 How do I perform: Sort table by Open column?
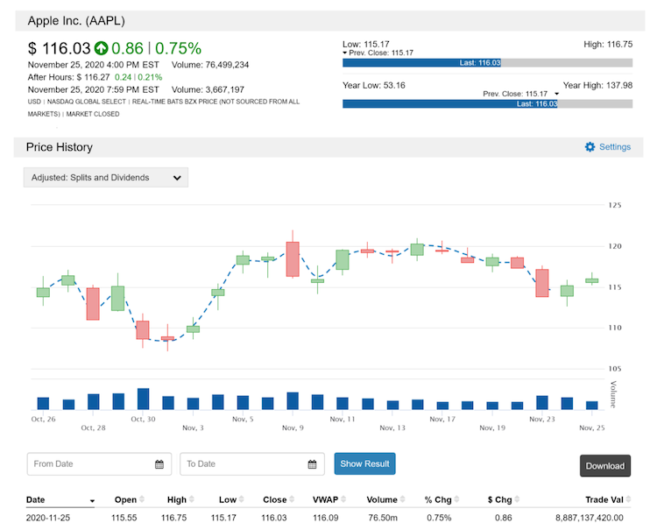coord(129,499)
